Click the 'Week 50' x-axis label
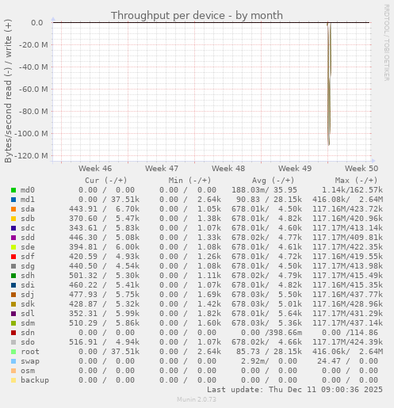The image size is (394, 408). click(x=361, y=168)
